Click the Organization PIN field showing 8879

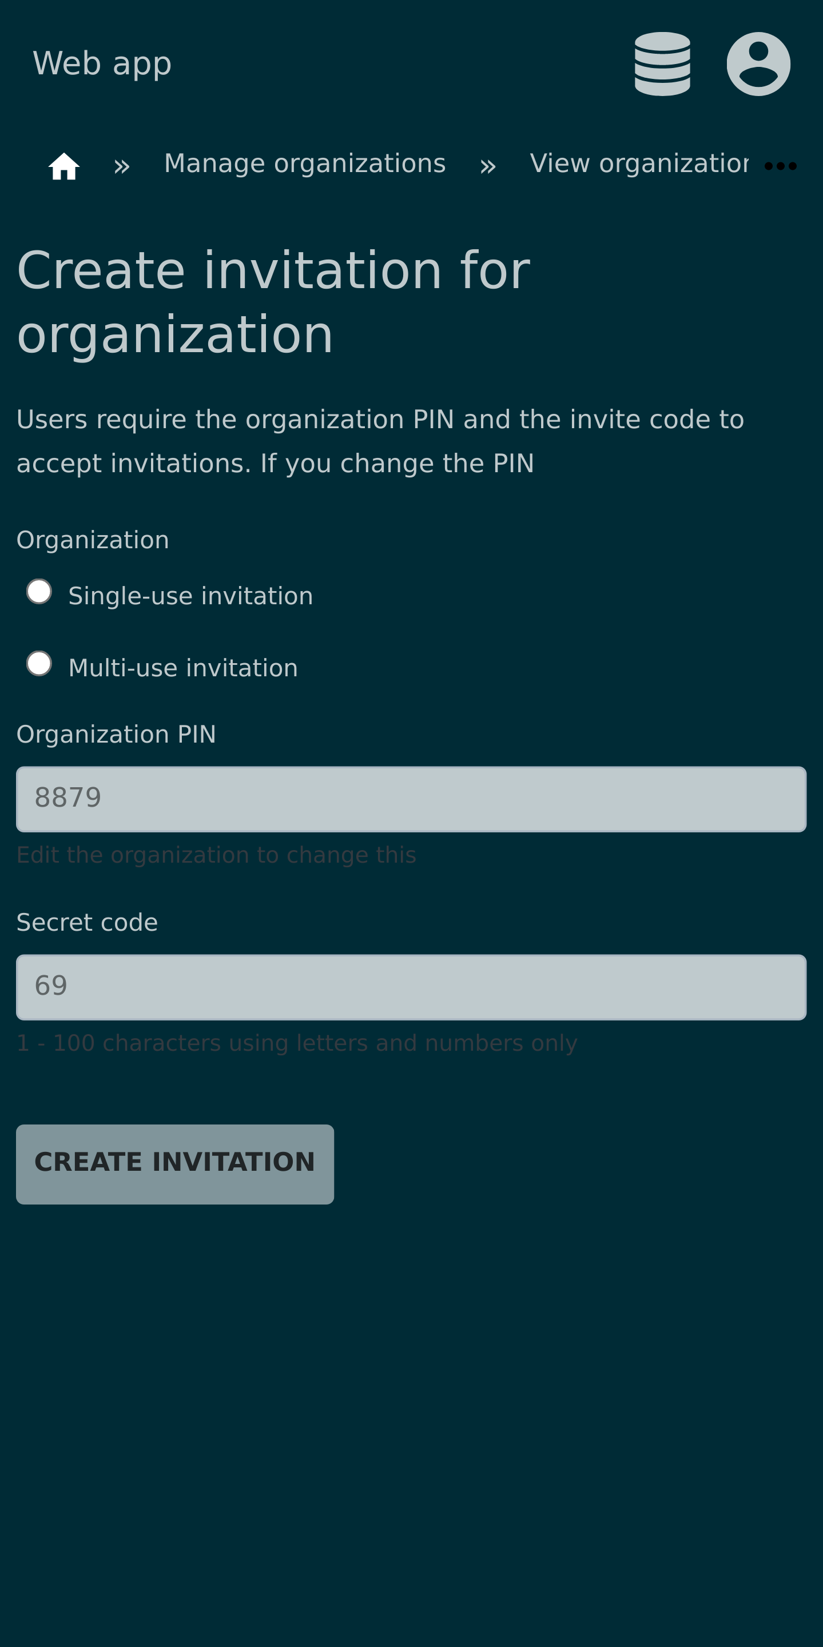[411, 799]
